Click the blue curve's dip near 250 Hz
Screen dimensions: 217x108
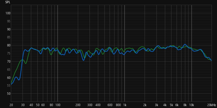(x=83, y=60)
